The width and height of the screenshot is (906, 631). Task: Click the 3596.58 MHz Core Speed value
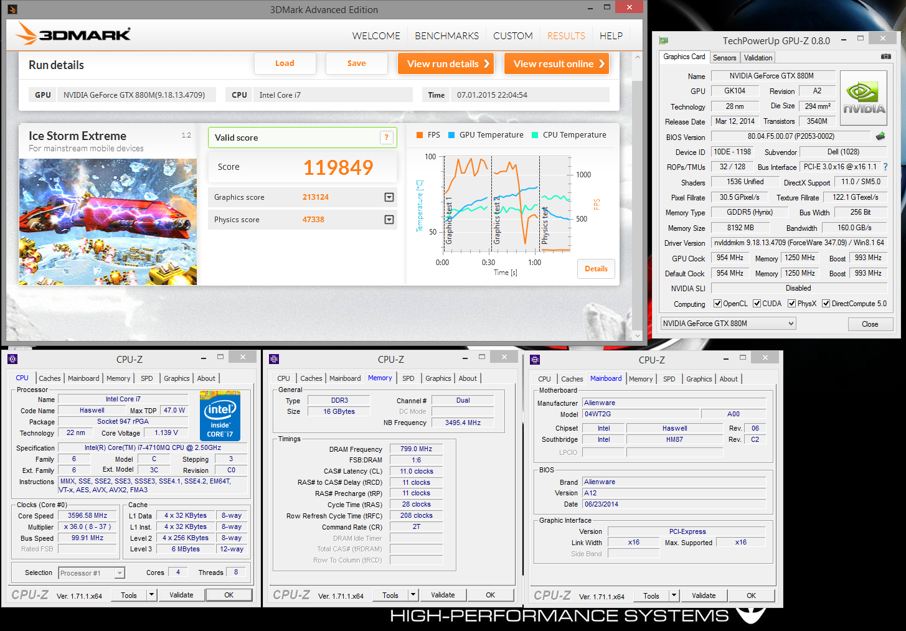coord(87,516)
